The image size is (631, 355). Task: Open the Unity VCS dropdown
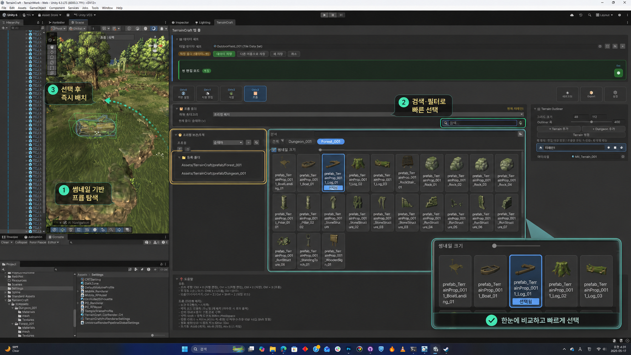tap(85, 15)
